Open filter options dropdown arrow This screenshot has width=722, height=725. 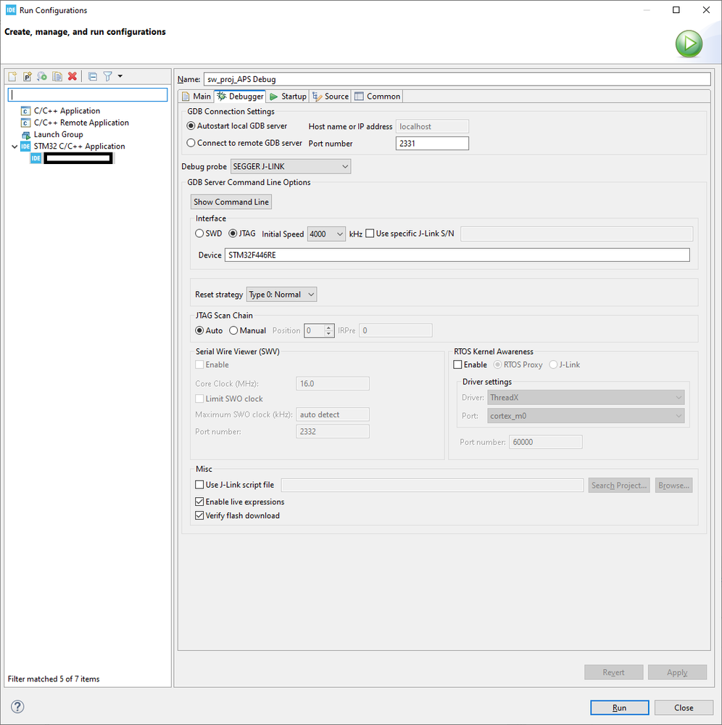click(x=120, y=76)
